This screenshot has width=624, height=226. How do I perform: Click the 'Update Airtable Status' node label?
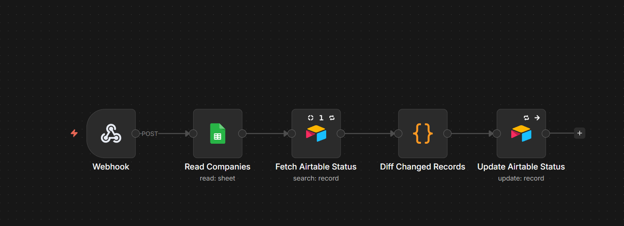[521, 167]
